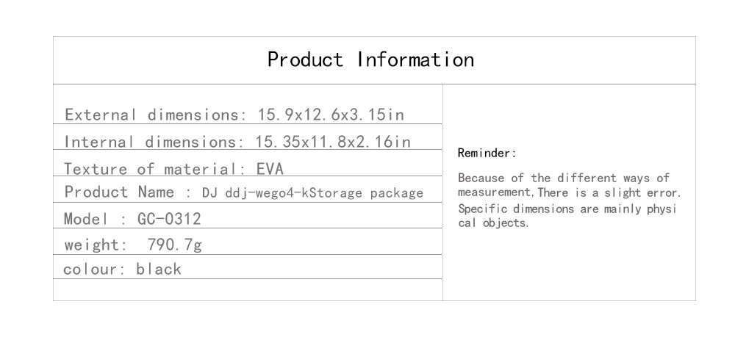Click the 'cal objects.' text line
Image resolution: width=735 pixels, height=343 pixels.
(x=494, y=223)
